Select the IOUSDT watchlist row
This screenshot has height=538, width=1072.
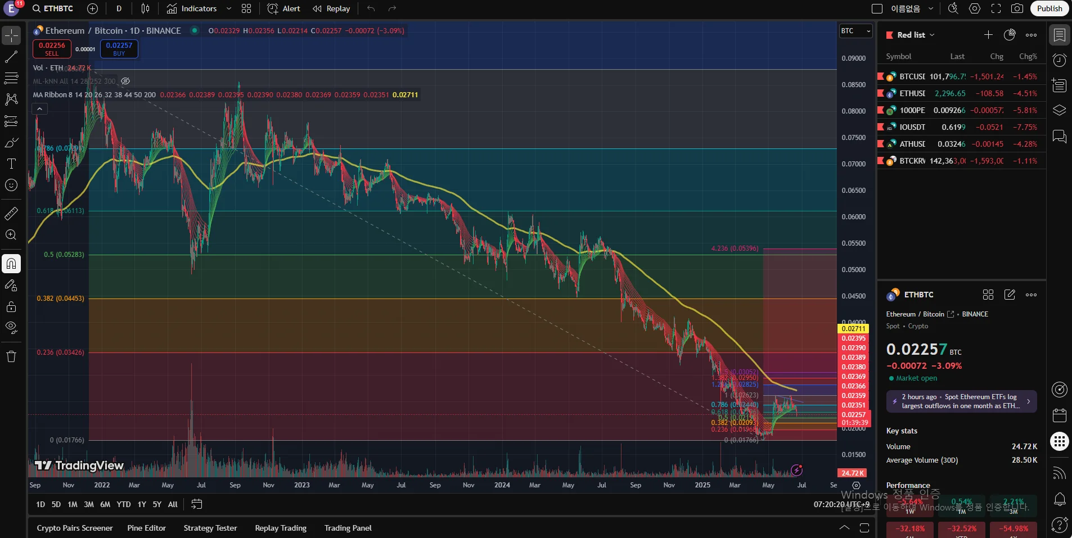click(962, 127)
